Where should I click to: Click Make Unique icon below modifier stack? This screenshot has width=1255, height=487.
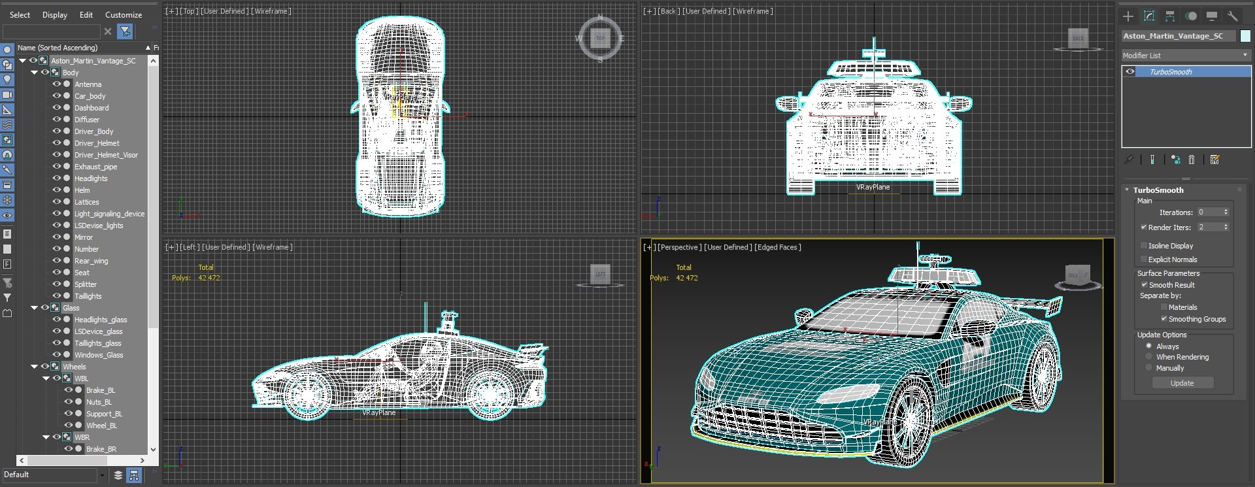(x=1175, y=160)
